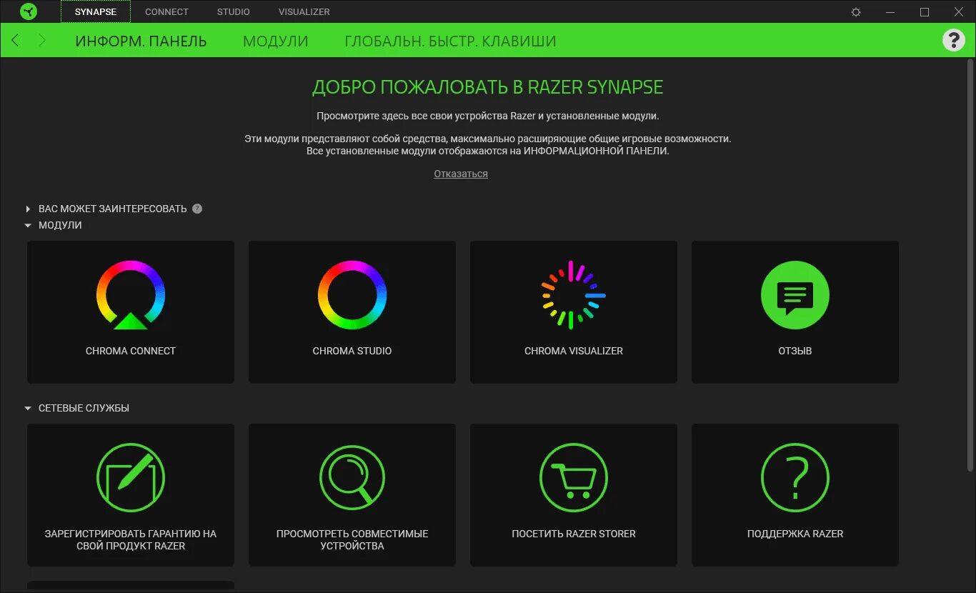
Task: Click the warranty registration pencil icon
Action: coord(131,478)
